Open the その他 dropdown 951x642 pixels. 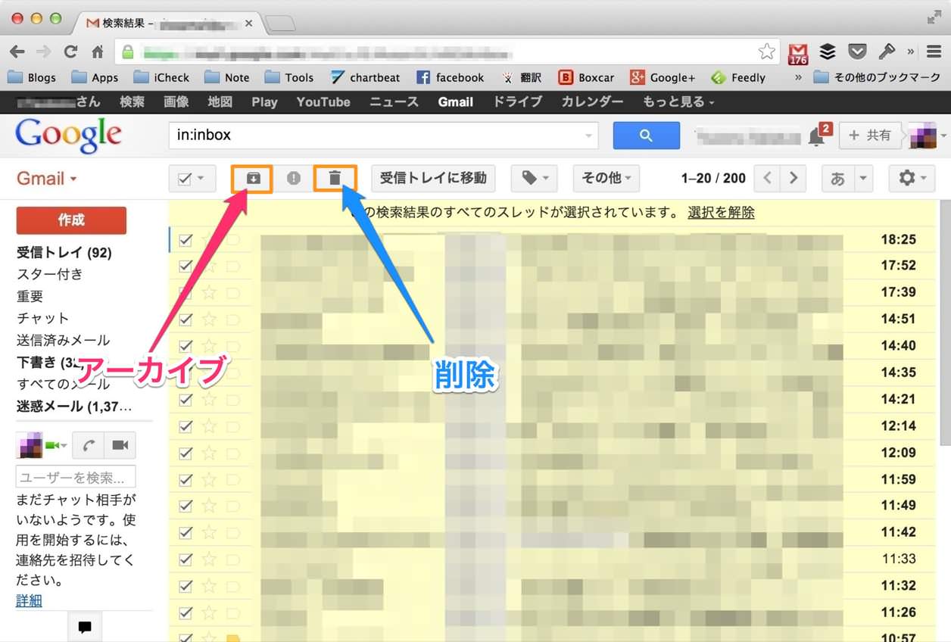tap(606, 178)
